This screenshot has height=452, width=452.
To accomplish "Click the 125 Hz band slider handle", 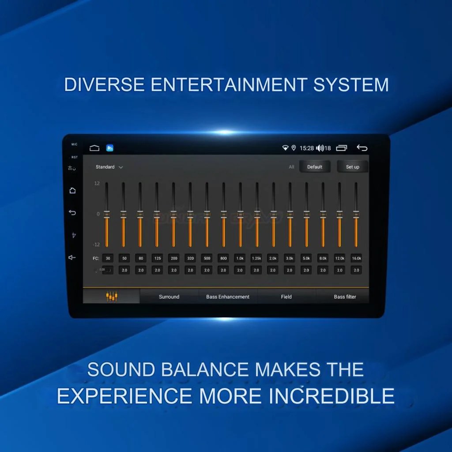I will tap(157, 215).
